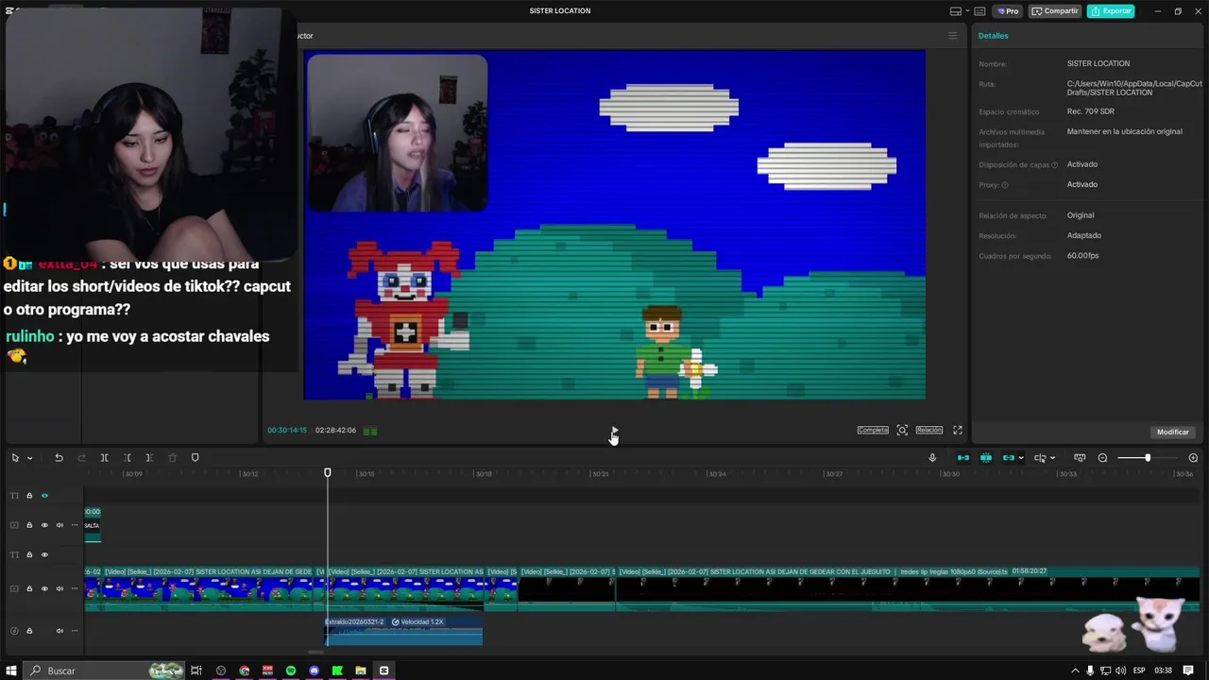1209x680 pixels.
Task: Lock the main SISTER LOCATION video track
Action: [29, 588]
